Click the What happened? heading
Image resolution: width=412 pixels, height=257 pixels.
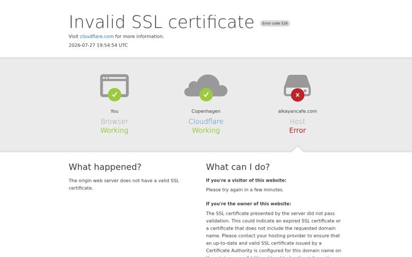105,167
